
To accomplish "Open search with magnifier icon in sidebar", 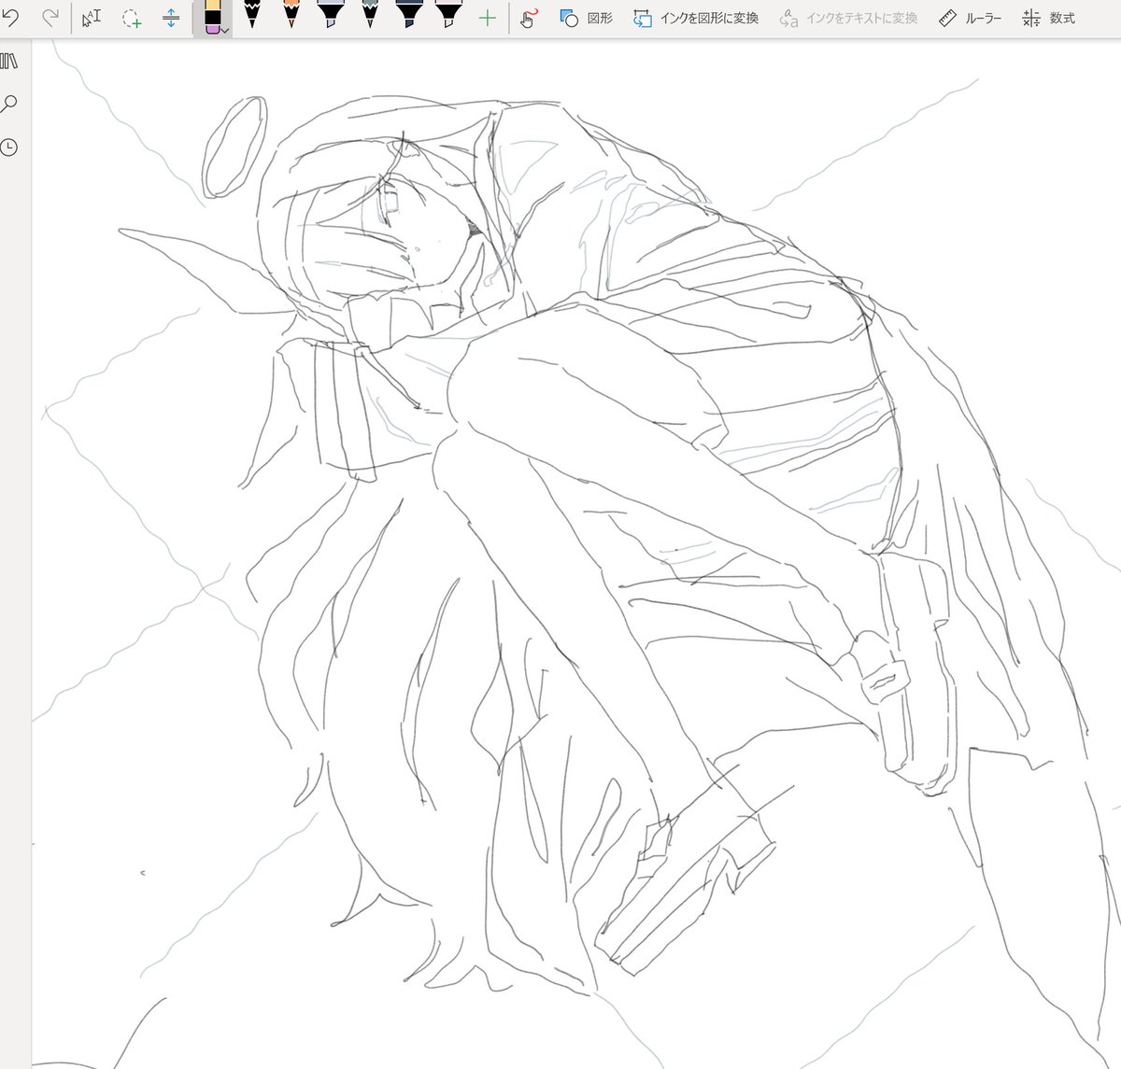I will [9, 104].
